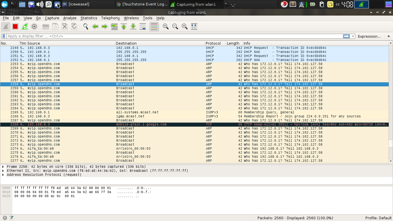Select packet 2266 Membership Report row

point(194,116)
